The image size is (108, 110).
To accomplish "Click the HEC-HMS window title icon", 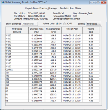I will click(2, 2).
